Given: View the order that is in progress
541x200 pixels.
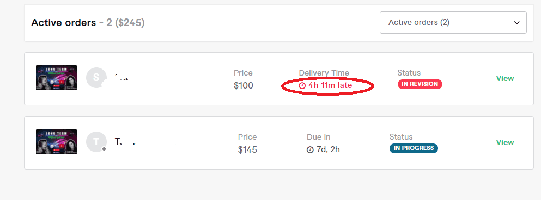Looking at the screenshot, I should (505, 142).
